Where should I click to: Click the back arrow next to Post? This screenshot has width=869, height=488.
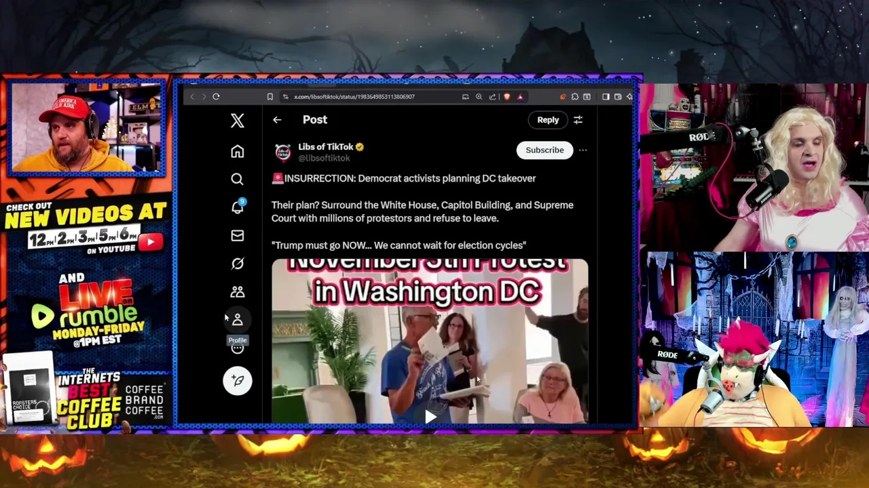point(277,120)
